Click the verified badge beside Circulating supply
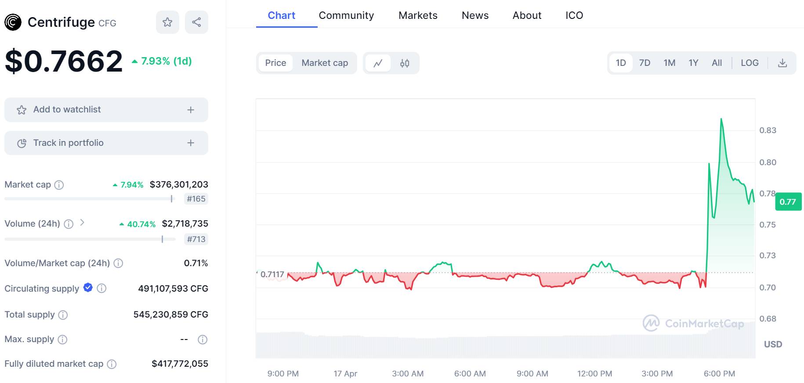Image resolution: width=804 pixels, height=383 pixels. pyautogui.click(x=88, y=287)
